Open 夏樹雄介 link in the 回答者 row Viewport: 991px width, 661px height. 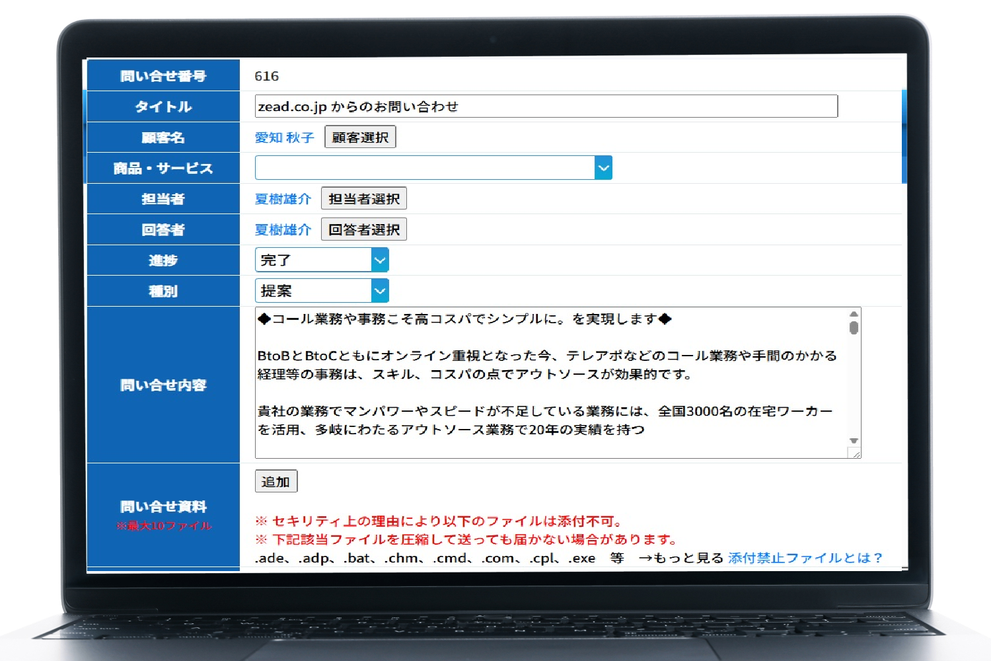(x=283, y=230)
